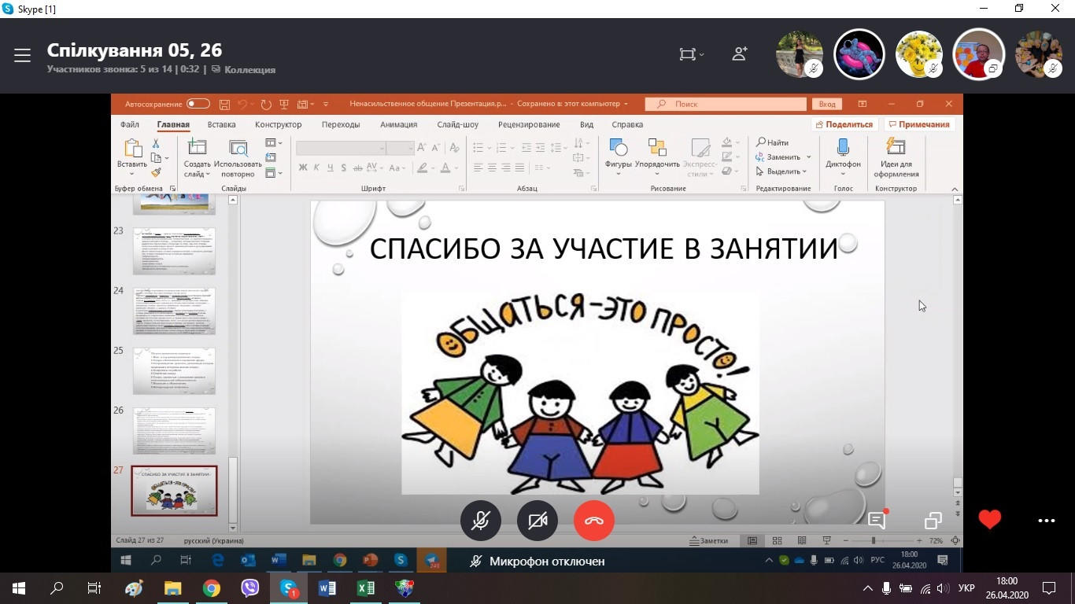The image size is (1075, 604).
Task: Open the Справка tab
Action: tap(627, 124)
